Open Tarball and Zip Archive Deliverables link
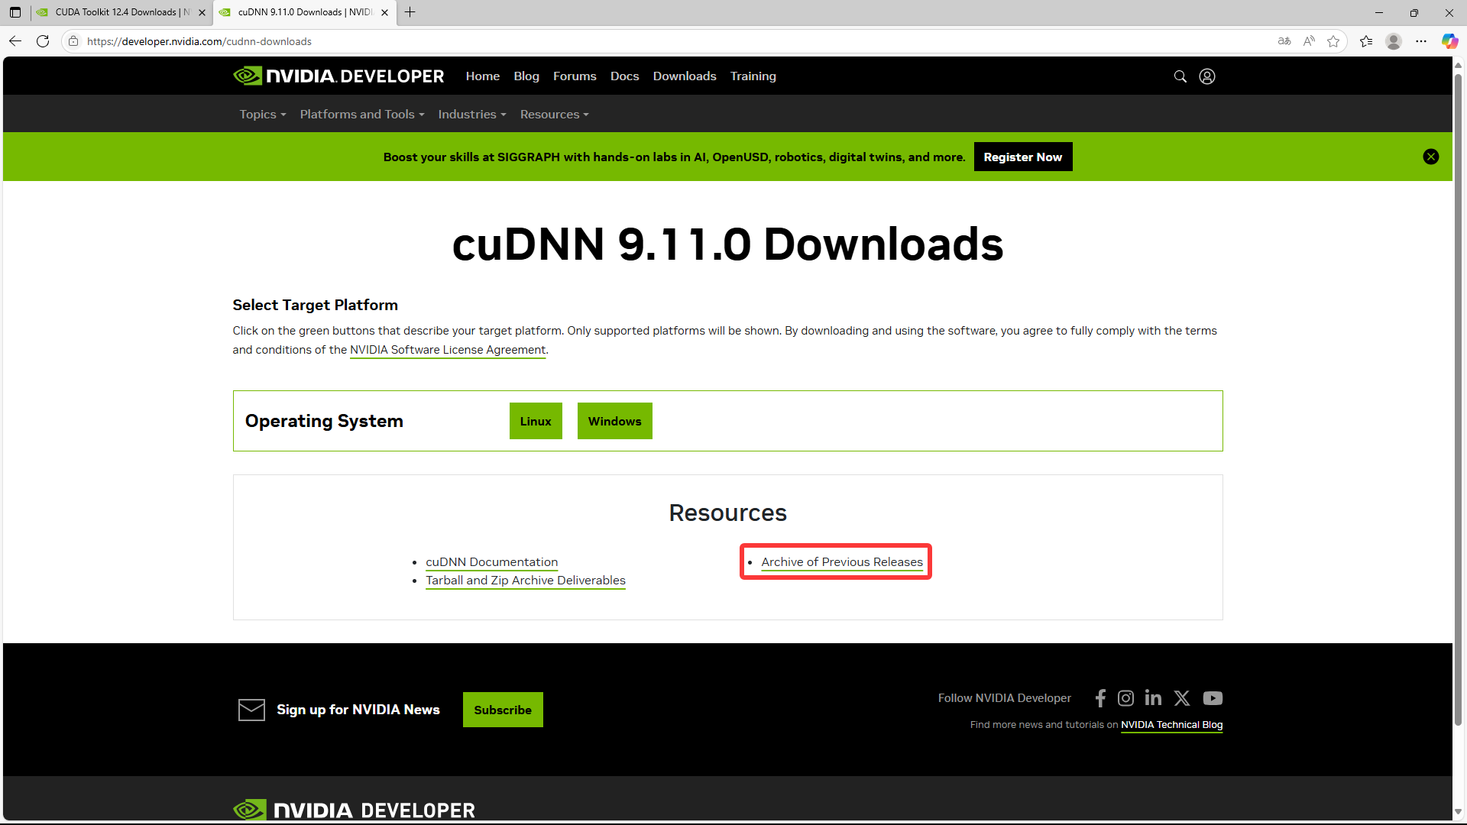 coord(526,581)
